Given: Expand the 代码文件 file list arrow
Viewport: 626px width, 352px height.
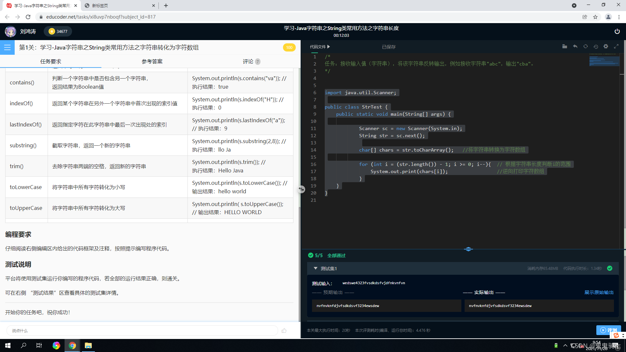Looking at the screenshot, I should point(329,47).
